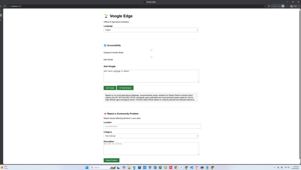Open the weather widget showing Sunny
301x170 pixels.
4,167
